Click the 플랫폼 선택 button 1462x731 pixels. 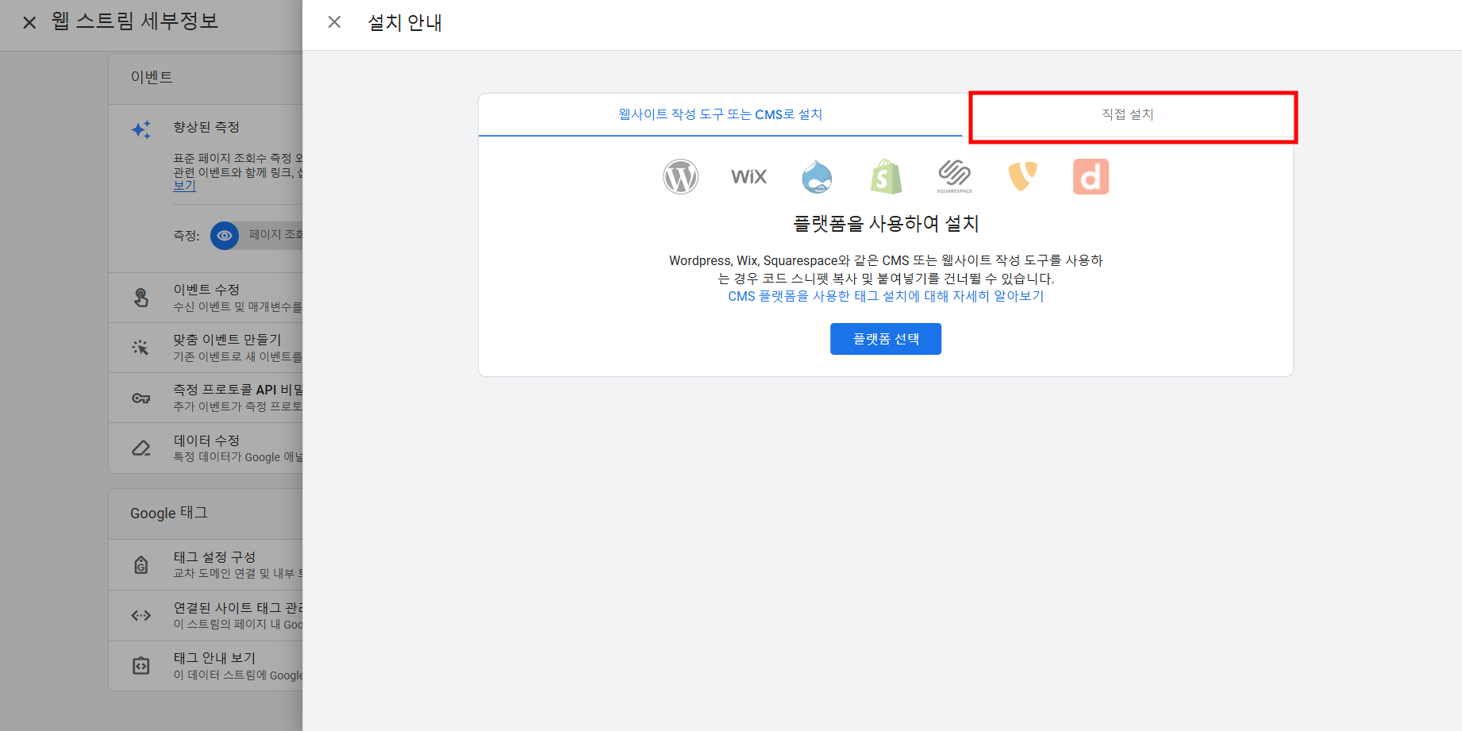pyautogui.click(x=886, y=339)
